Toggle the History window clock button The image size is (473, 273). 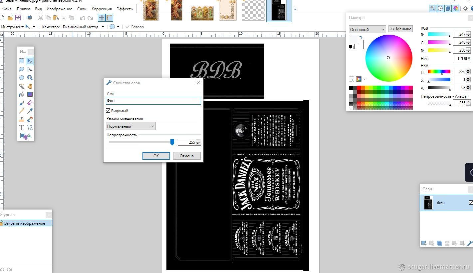(440, 9)
